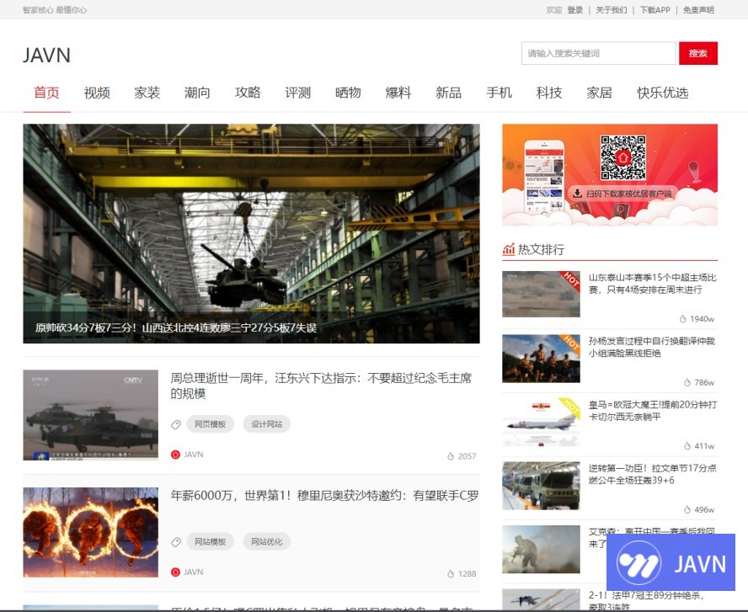The height and width of the screenshot is (612, 748).
Task: Select the 新品 navigation tab
Action: (x=448, y=93)
